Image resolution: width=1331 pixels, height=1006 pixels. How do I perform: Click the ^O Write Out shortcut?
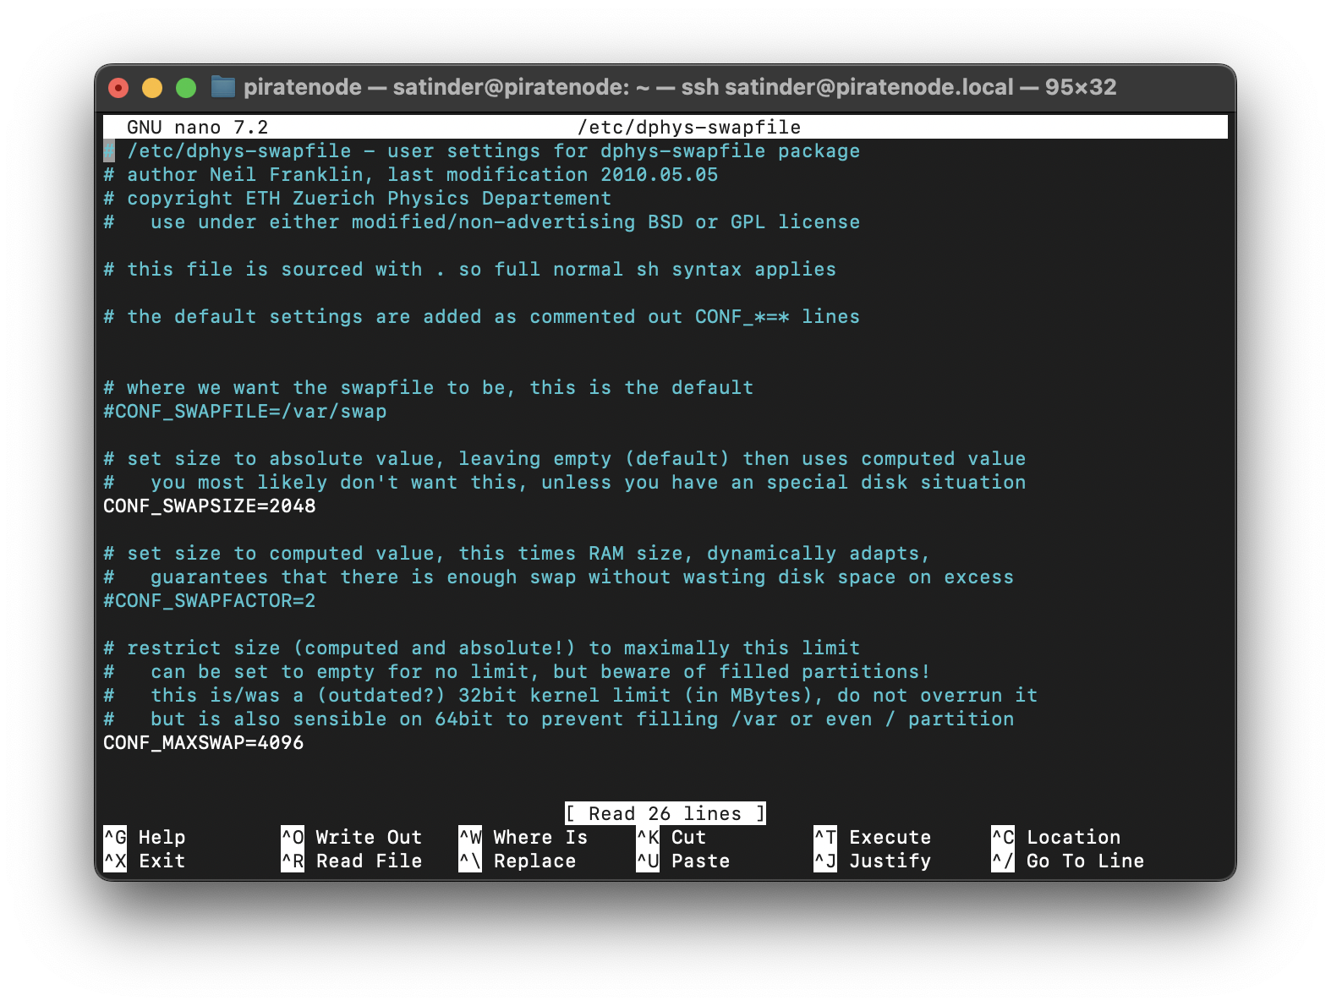pos(352,837)
